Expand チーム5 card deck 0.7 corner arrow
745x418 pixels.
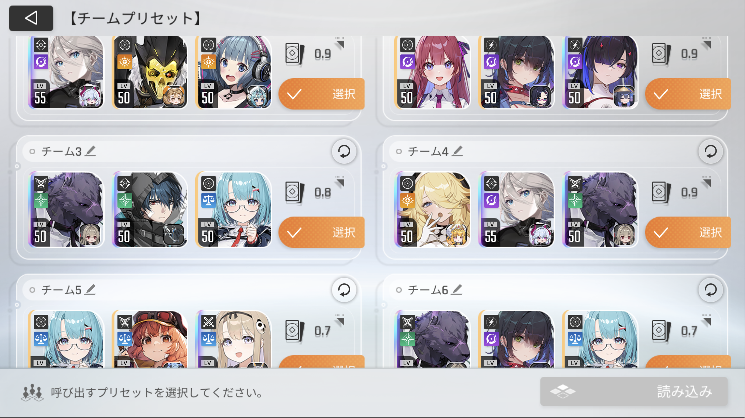coord(340,321)
